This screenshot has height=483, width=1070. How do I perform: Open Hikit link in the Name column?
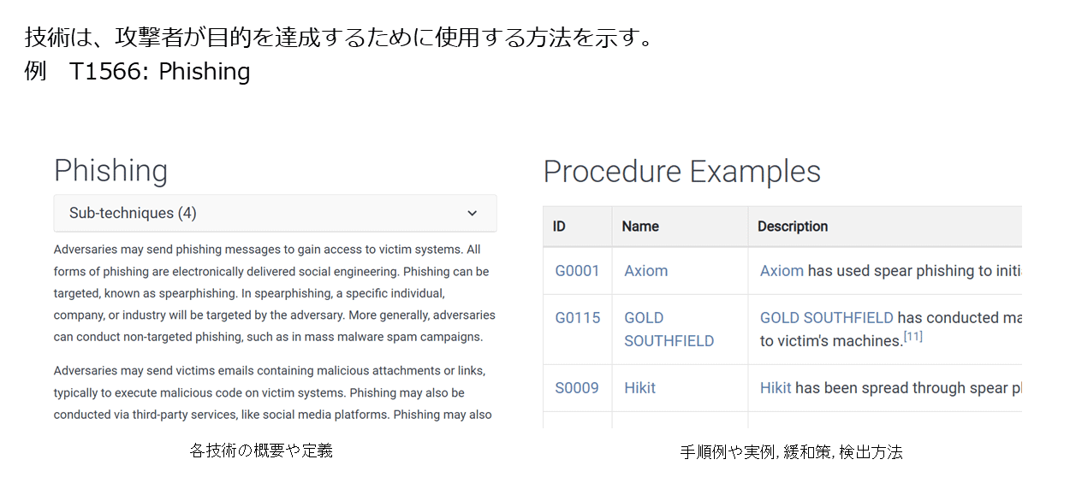click(639, 388)
